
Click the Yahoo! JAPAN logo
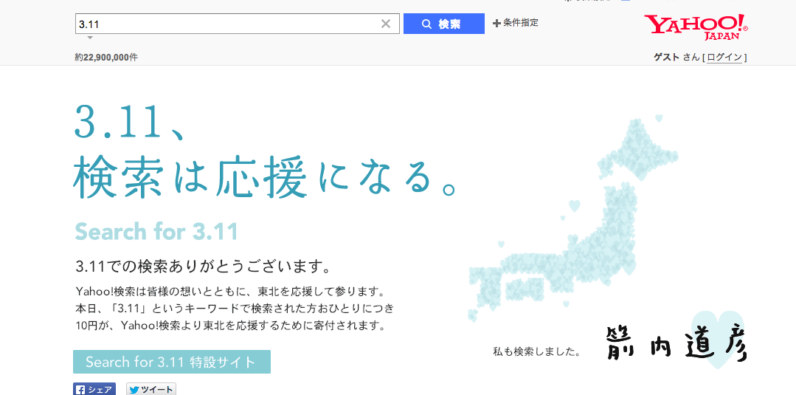tap(696, 27)
